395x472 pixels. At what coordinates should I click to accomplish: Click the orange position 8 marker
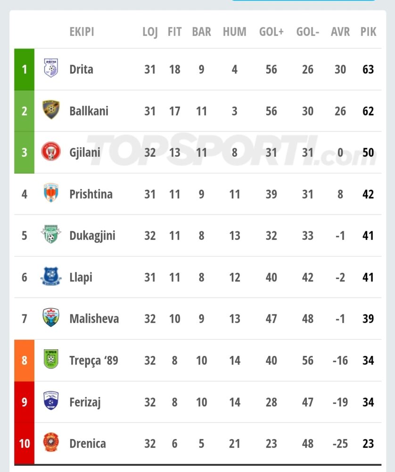[25, 360]
